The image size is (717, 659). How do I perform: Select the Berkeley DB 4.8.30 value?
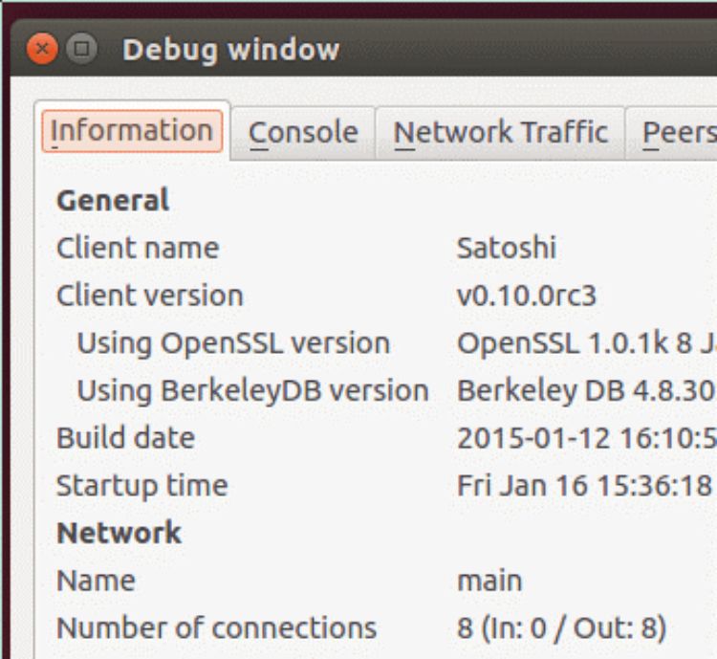click(x=586, y=390)
